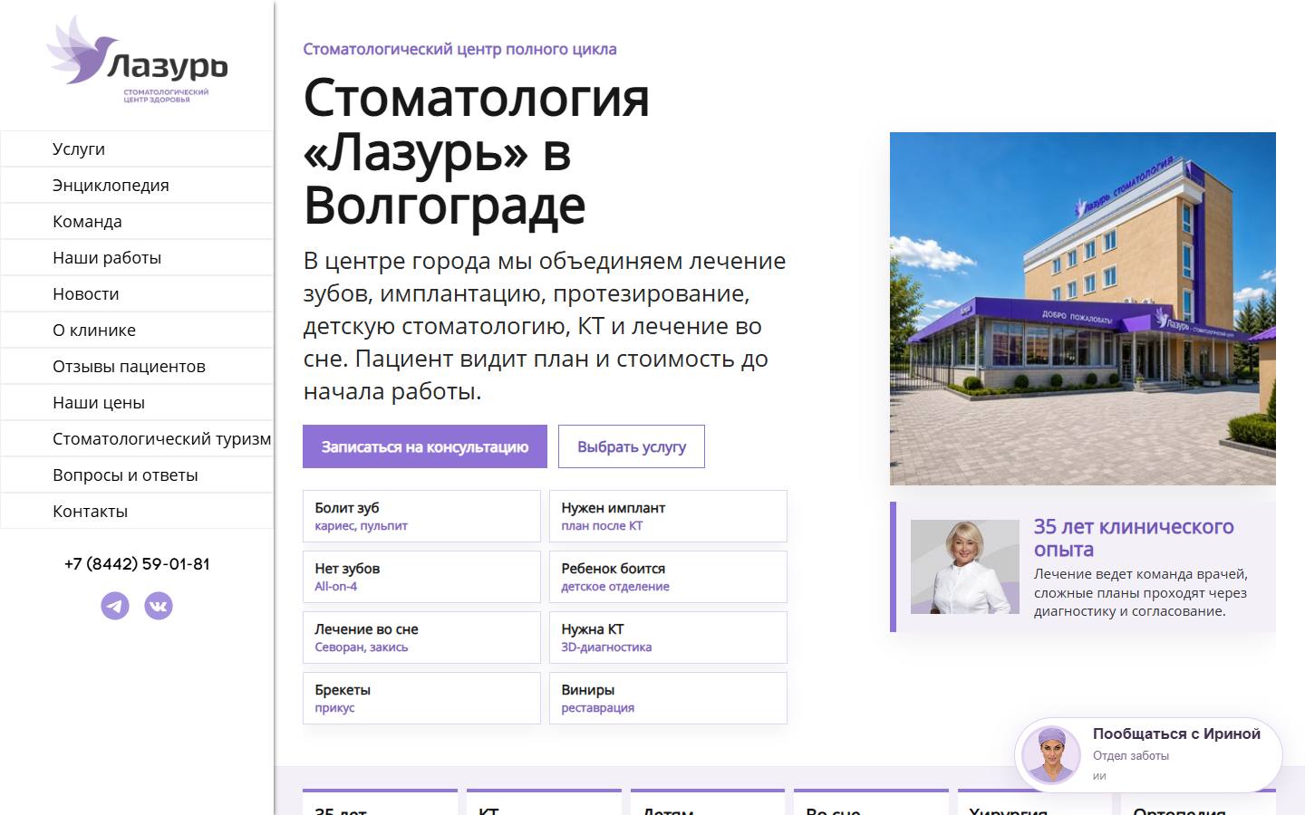The width and height of the screenshot is (1305, 815).
Task: Navigate to О клинике
Action: click(137, 331)
